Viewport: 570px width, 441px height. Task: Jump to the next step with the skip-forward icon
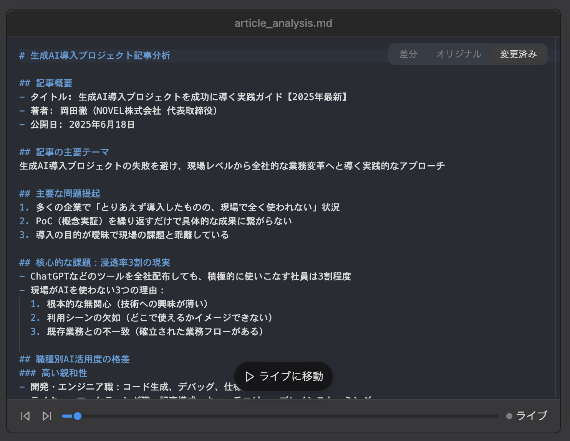[47, 416]
